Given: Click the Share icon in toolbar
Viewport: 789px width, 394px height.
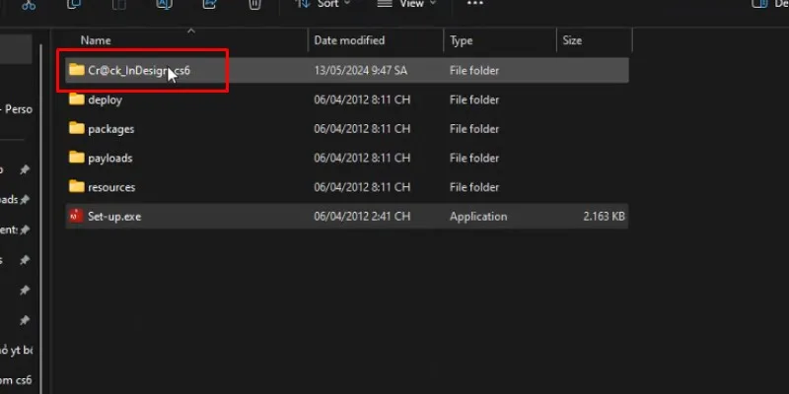Looking at the screenshot, I should [x=209, y=4].
